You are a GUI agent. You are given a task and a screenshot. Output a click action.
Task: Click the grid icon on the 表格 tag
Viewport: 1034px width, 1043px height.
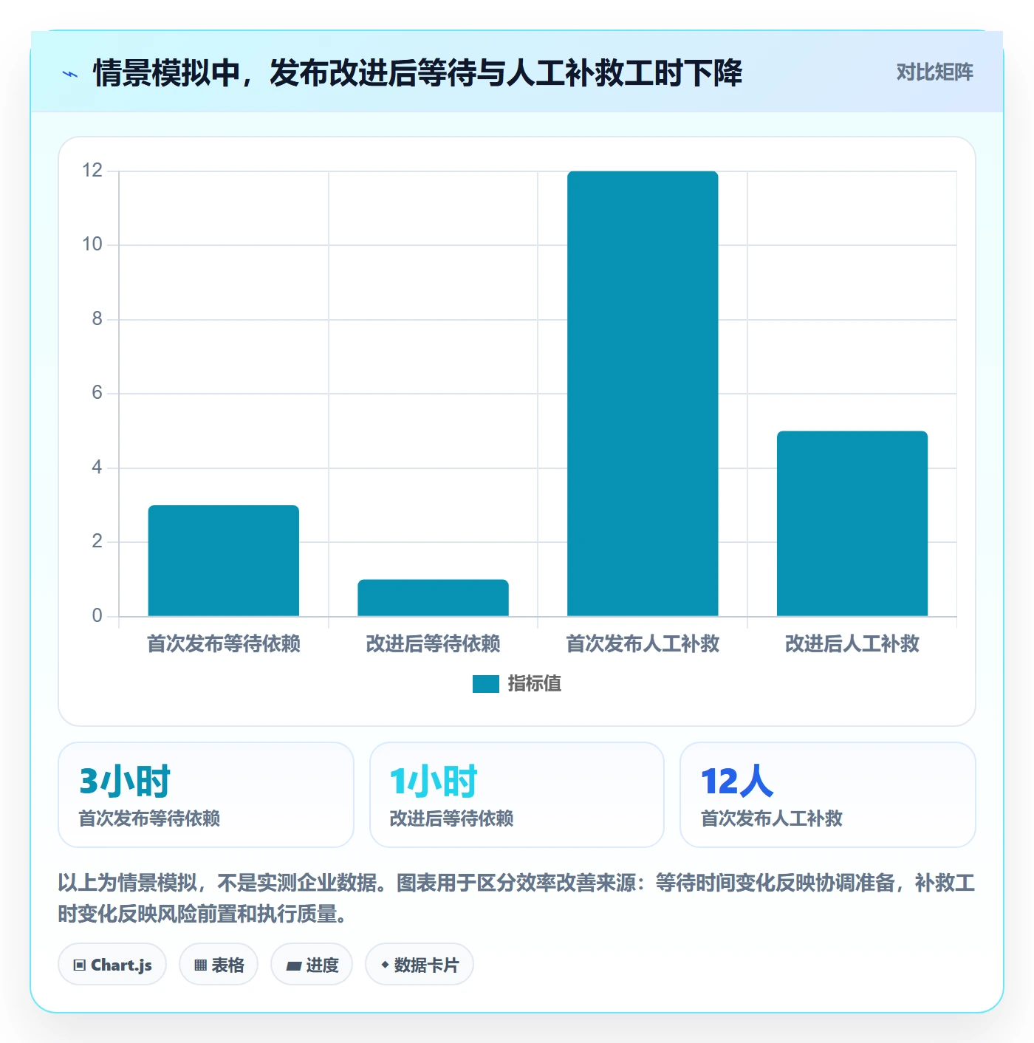[x=200, y=965]
